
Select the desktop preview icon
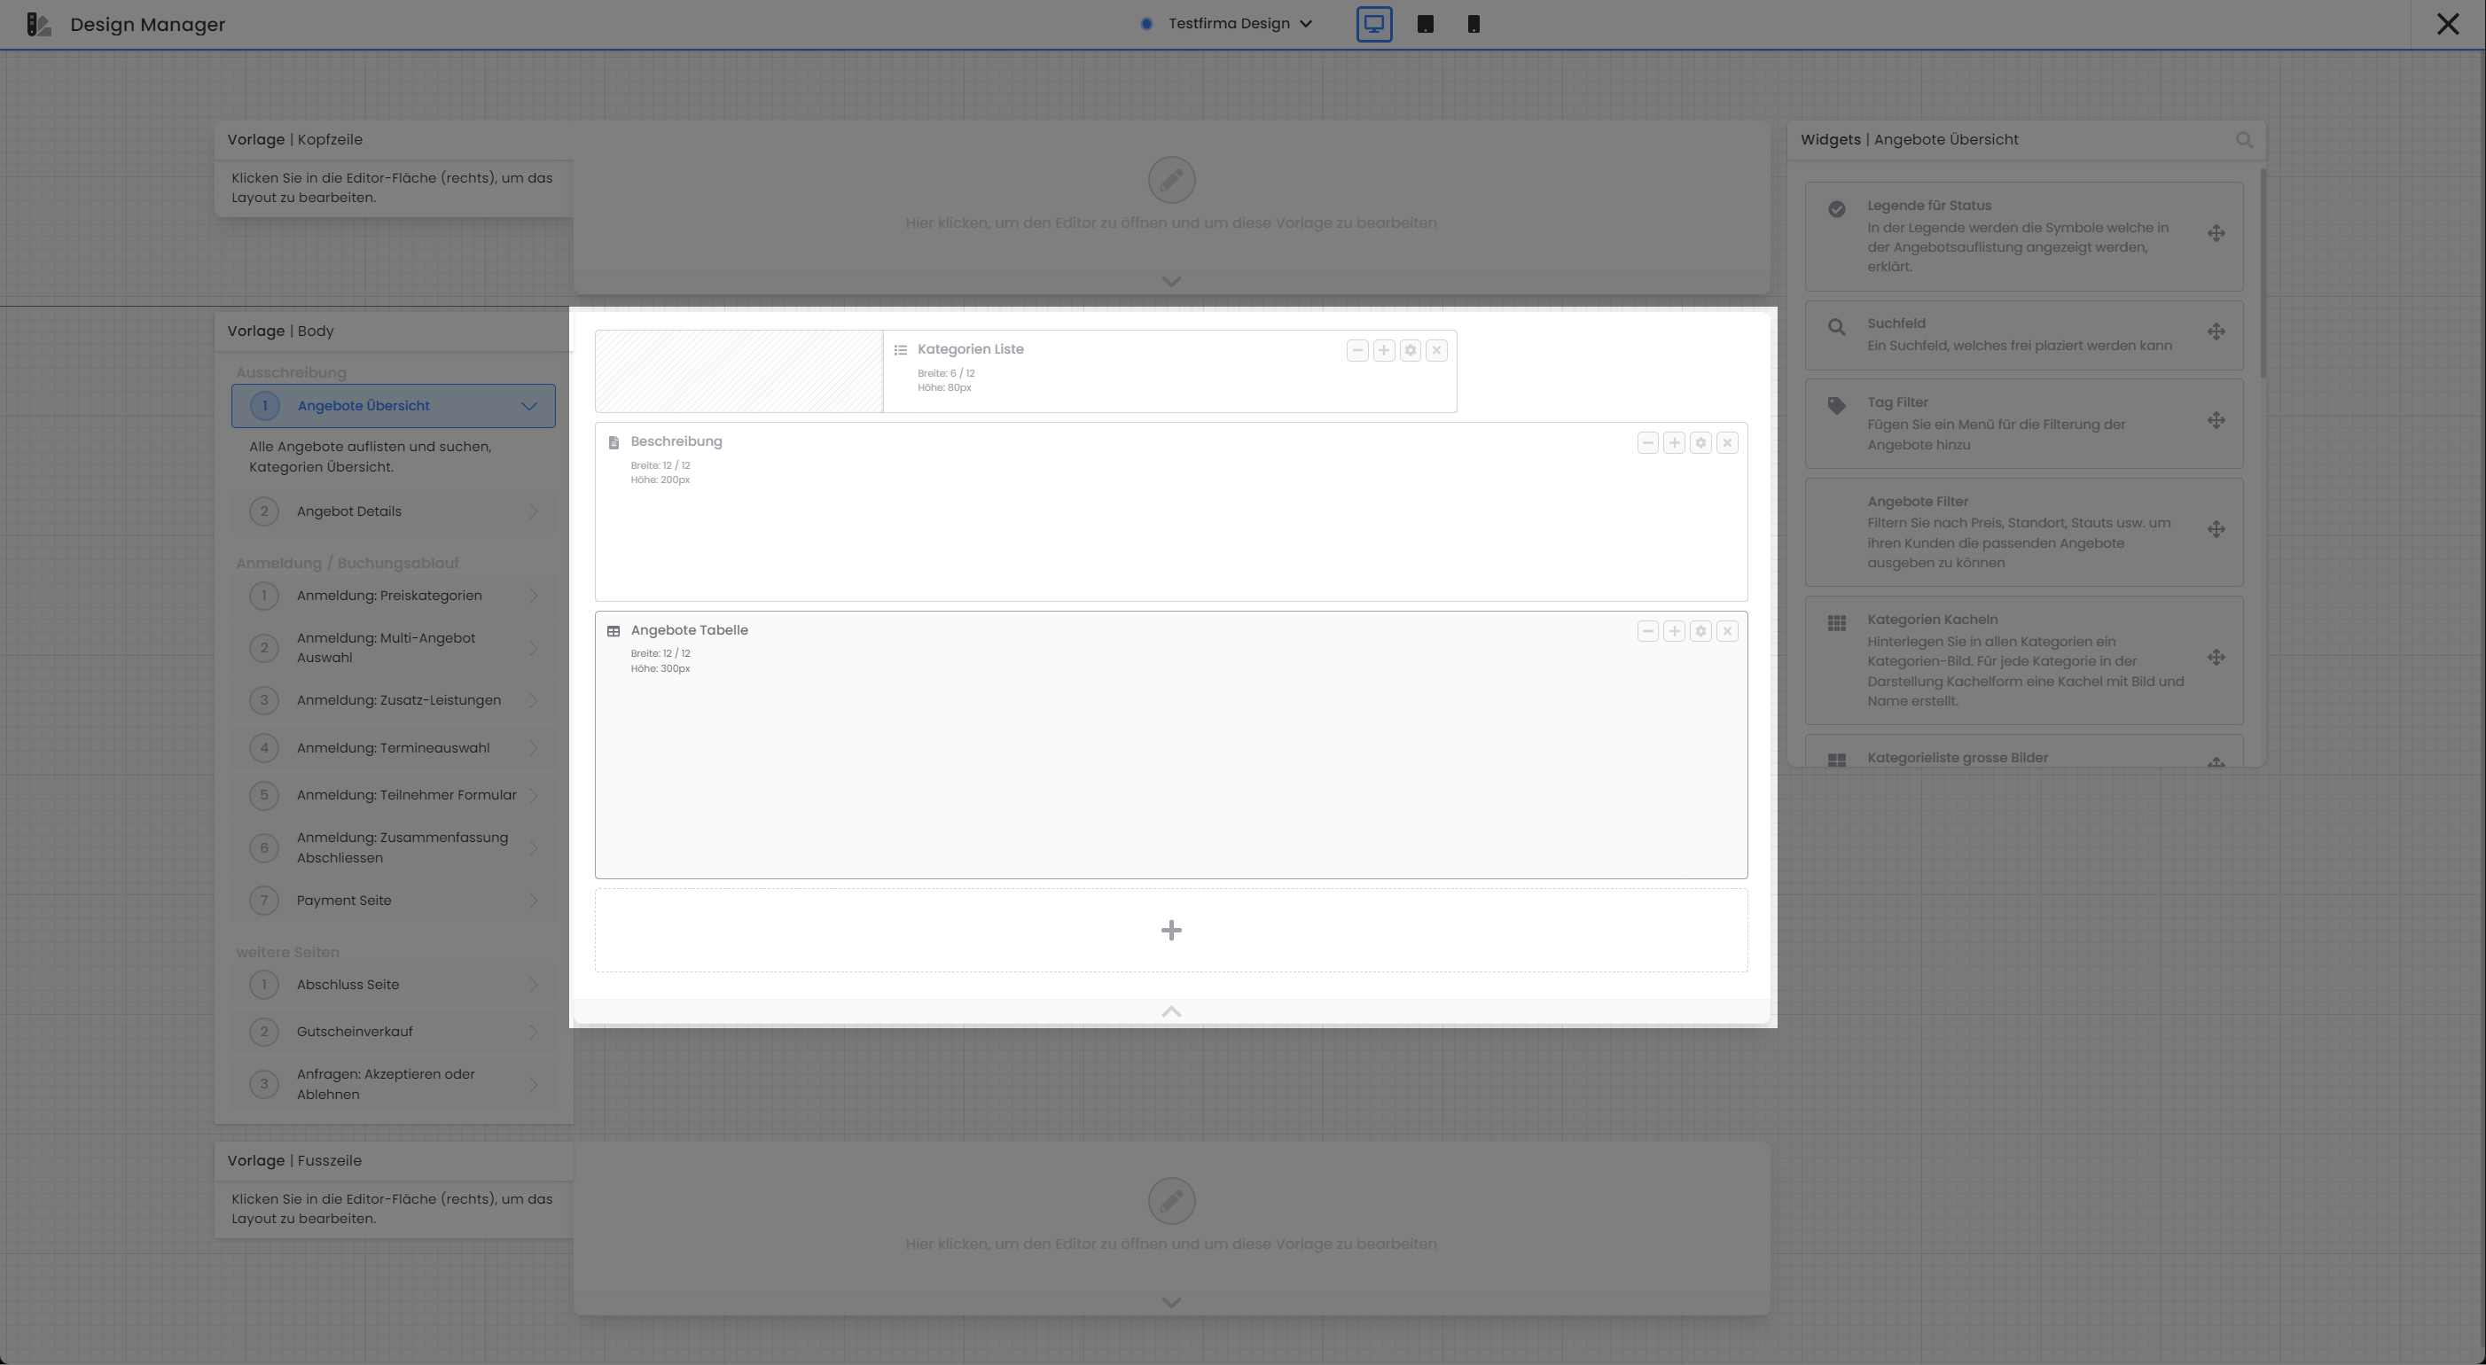1373,23
